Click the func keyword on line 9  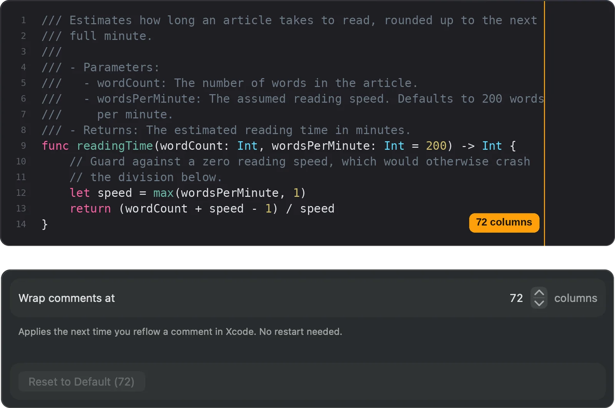pos(55,146)
